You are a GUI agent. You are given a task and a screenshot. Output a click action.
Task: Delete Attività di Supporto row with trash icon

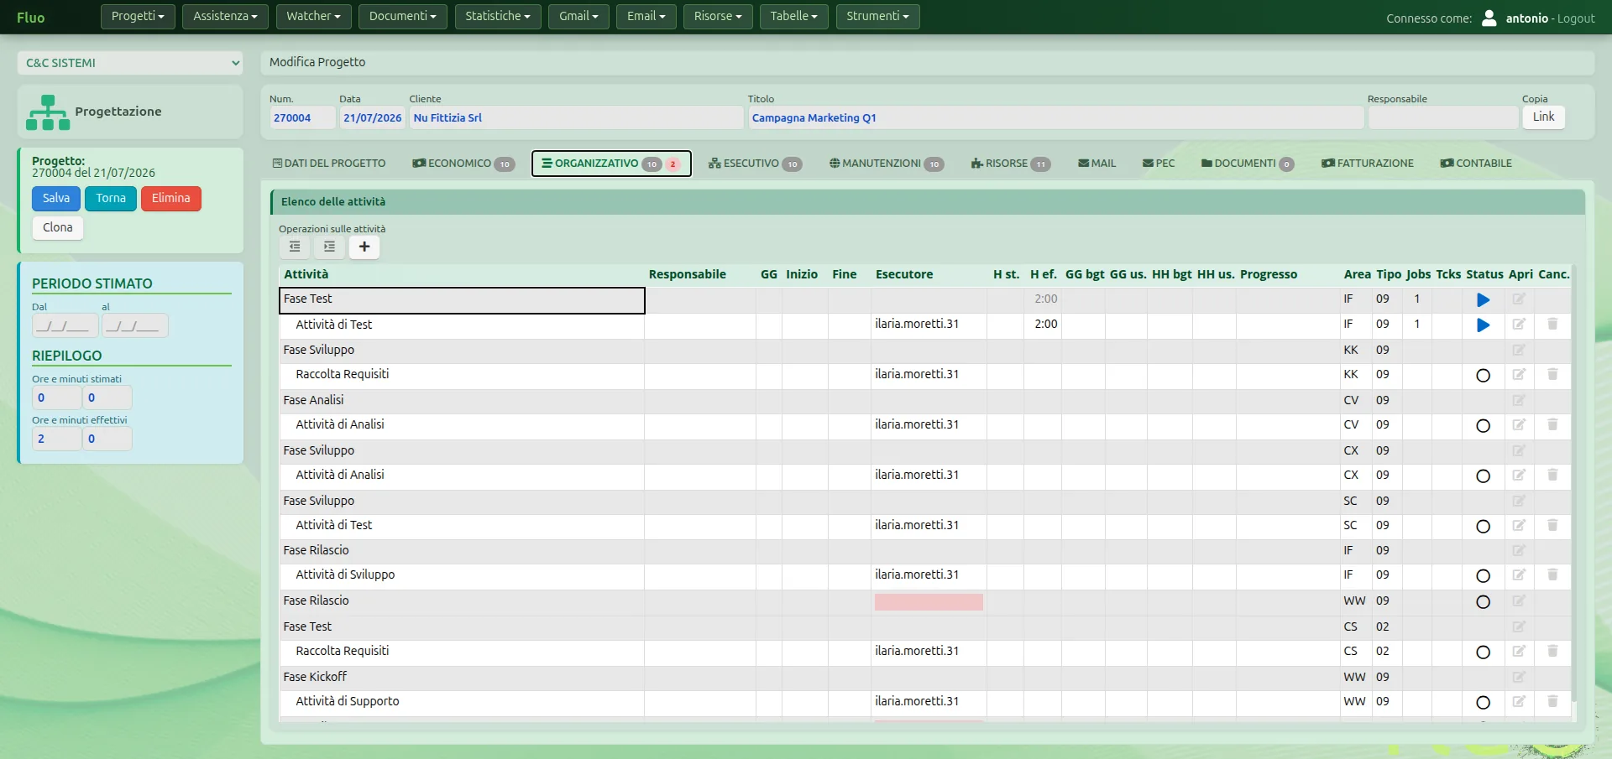[x=1552, y=701]
